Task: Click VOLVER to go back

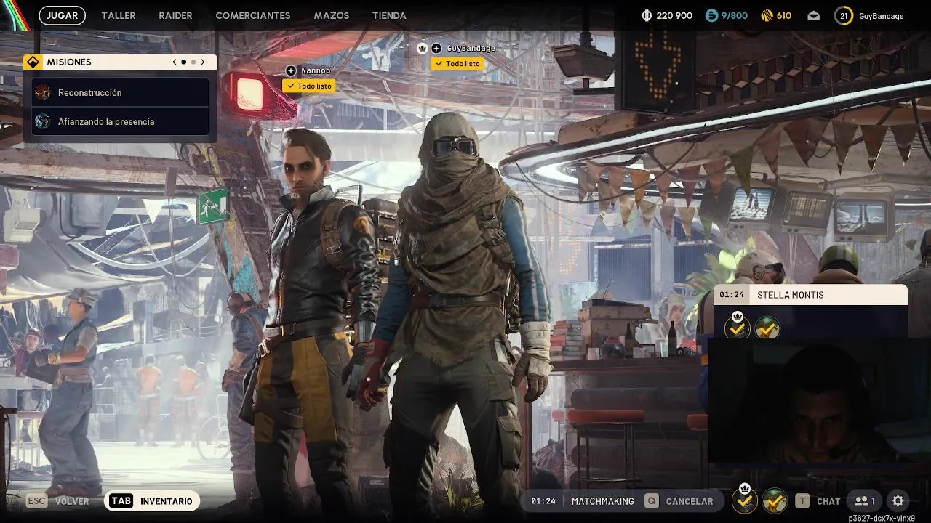Action: tap(72, 501)
